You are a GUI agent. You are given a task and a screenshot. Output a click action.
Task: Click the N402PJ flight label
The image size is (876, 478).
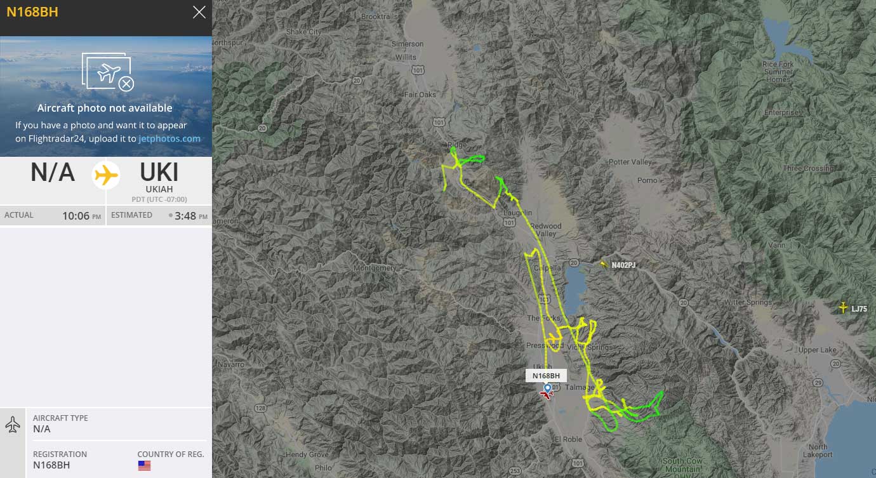[623, 265]
